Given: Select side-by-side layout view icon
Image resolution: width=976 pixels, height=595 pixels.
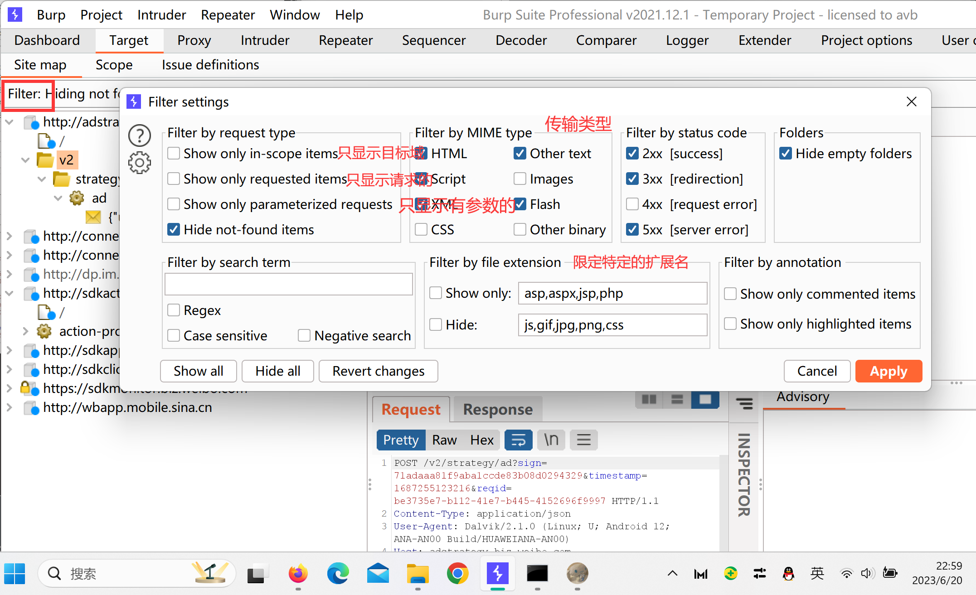Looking at the screenshot, I should (x=649, y=399).
